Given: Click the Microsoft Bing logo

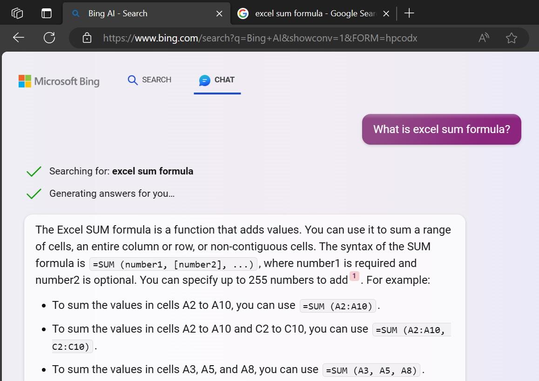Looking at the screenshot, I should 59,81.
